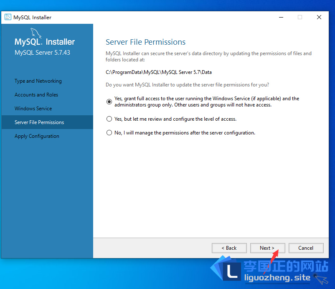Viewport: 335px width, 289px height.
Task: Close the MySQL Installer window
Action: click(319, 17)
